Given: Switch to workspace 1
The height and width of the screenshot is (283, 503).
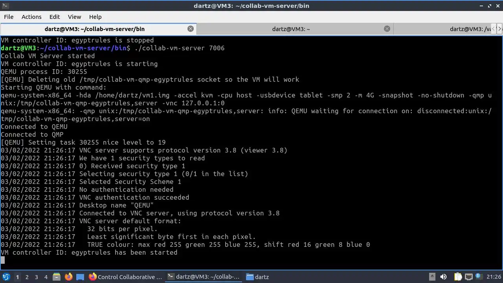Looking at the screenshot, I should click(x=17, y=277).
